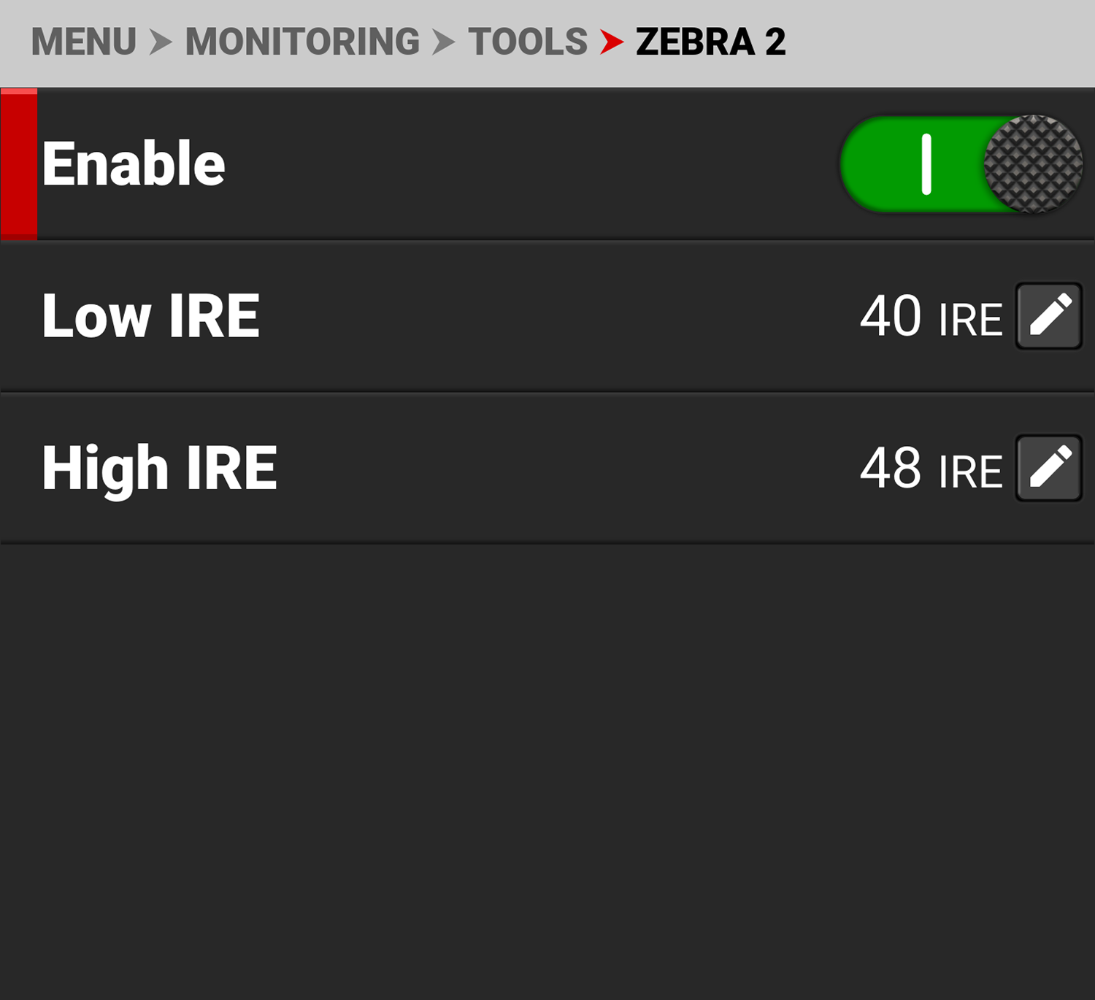The image size is (1095, 1000).
Task: Click the IRE unit next to 40
Action: (970, 320)
